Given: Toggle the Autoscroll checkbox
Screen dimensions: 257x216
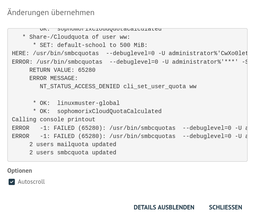Looking at the screenshot, I should point(11,182).
